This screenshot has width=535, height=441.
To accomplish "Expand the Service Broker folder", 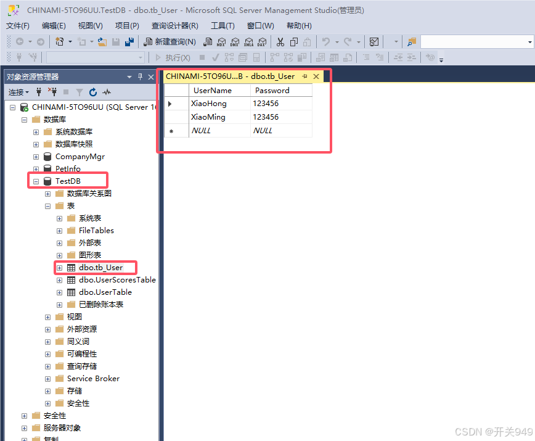I will 48,379.
